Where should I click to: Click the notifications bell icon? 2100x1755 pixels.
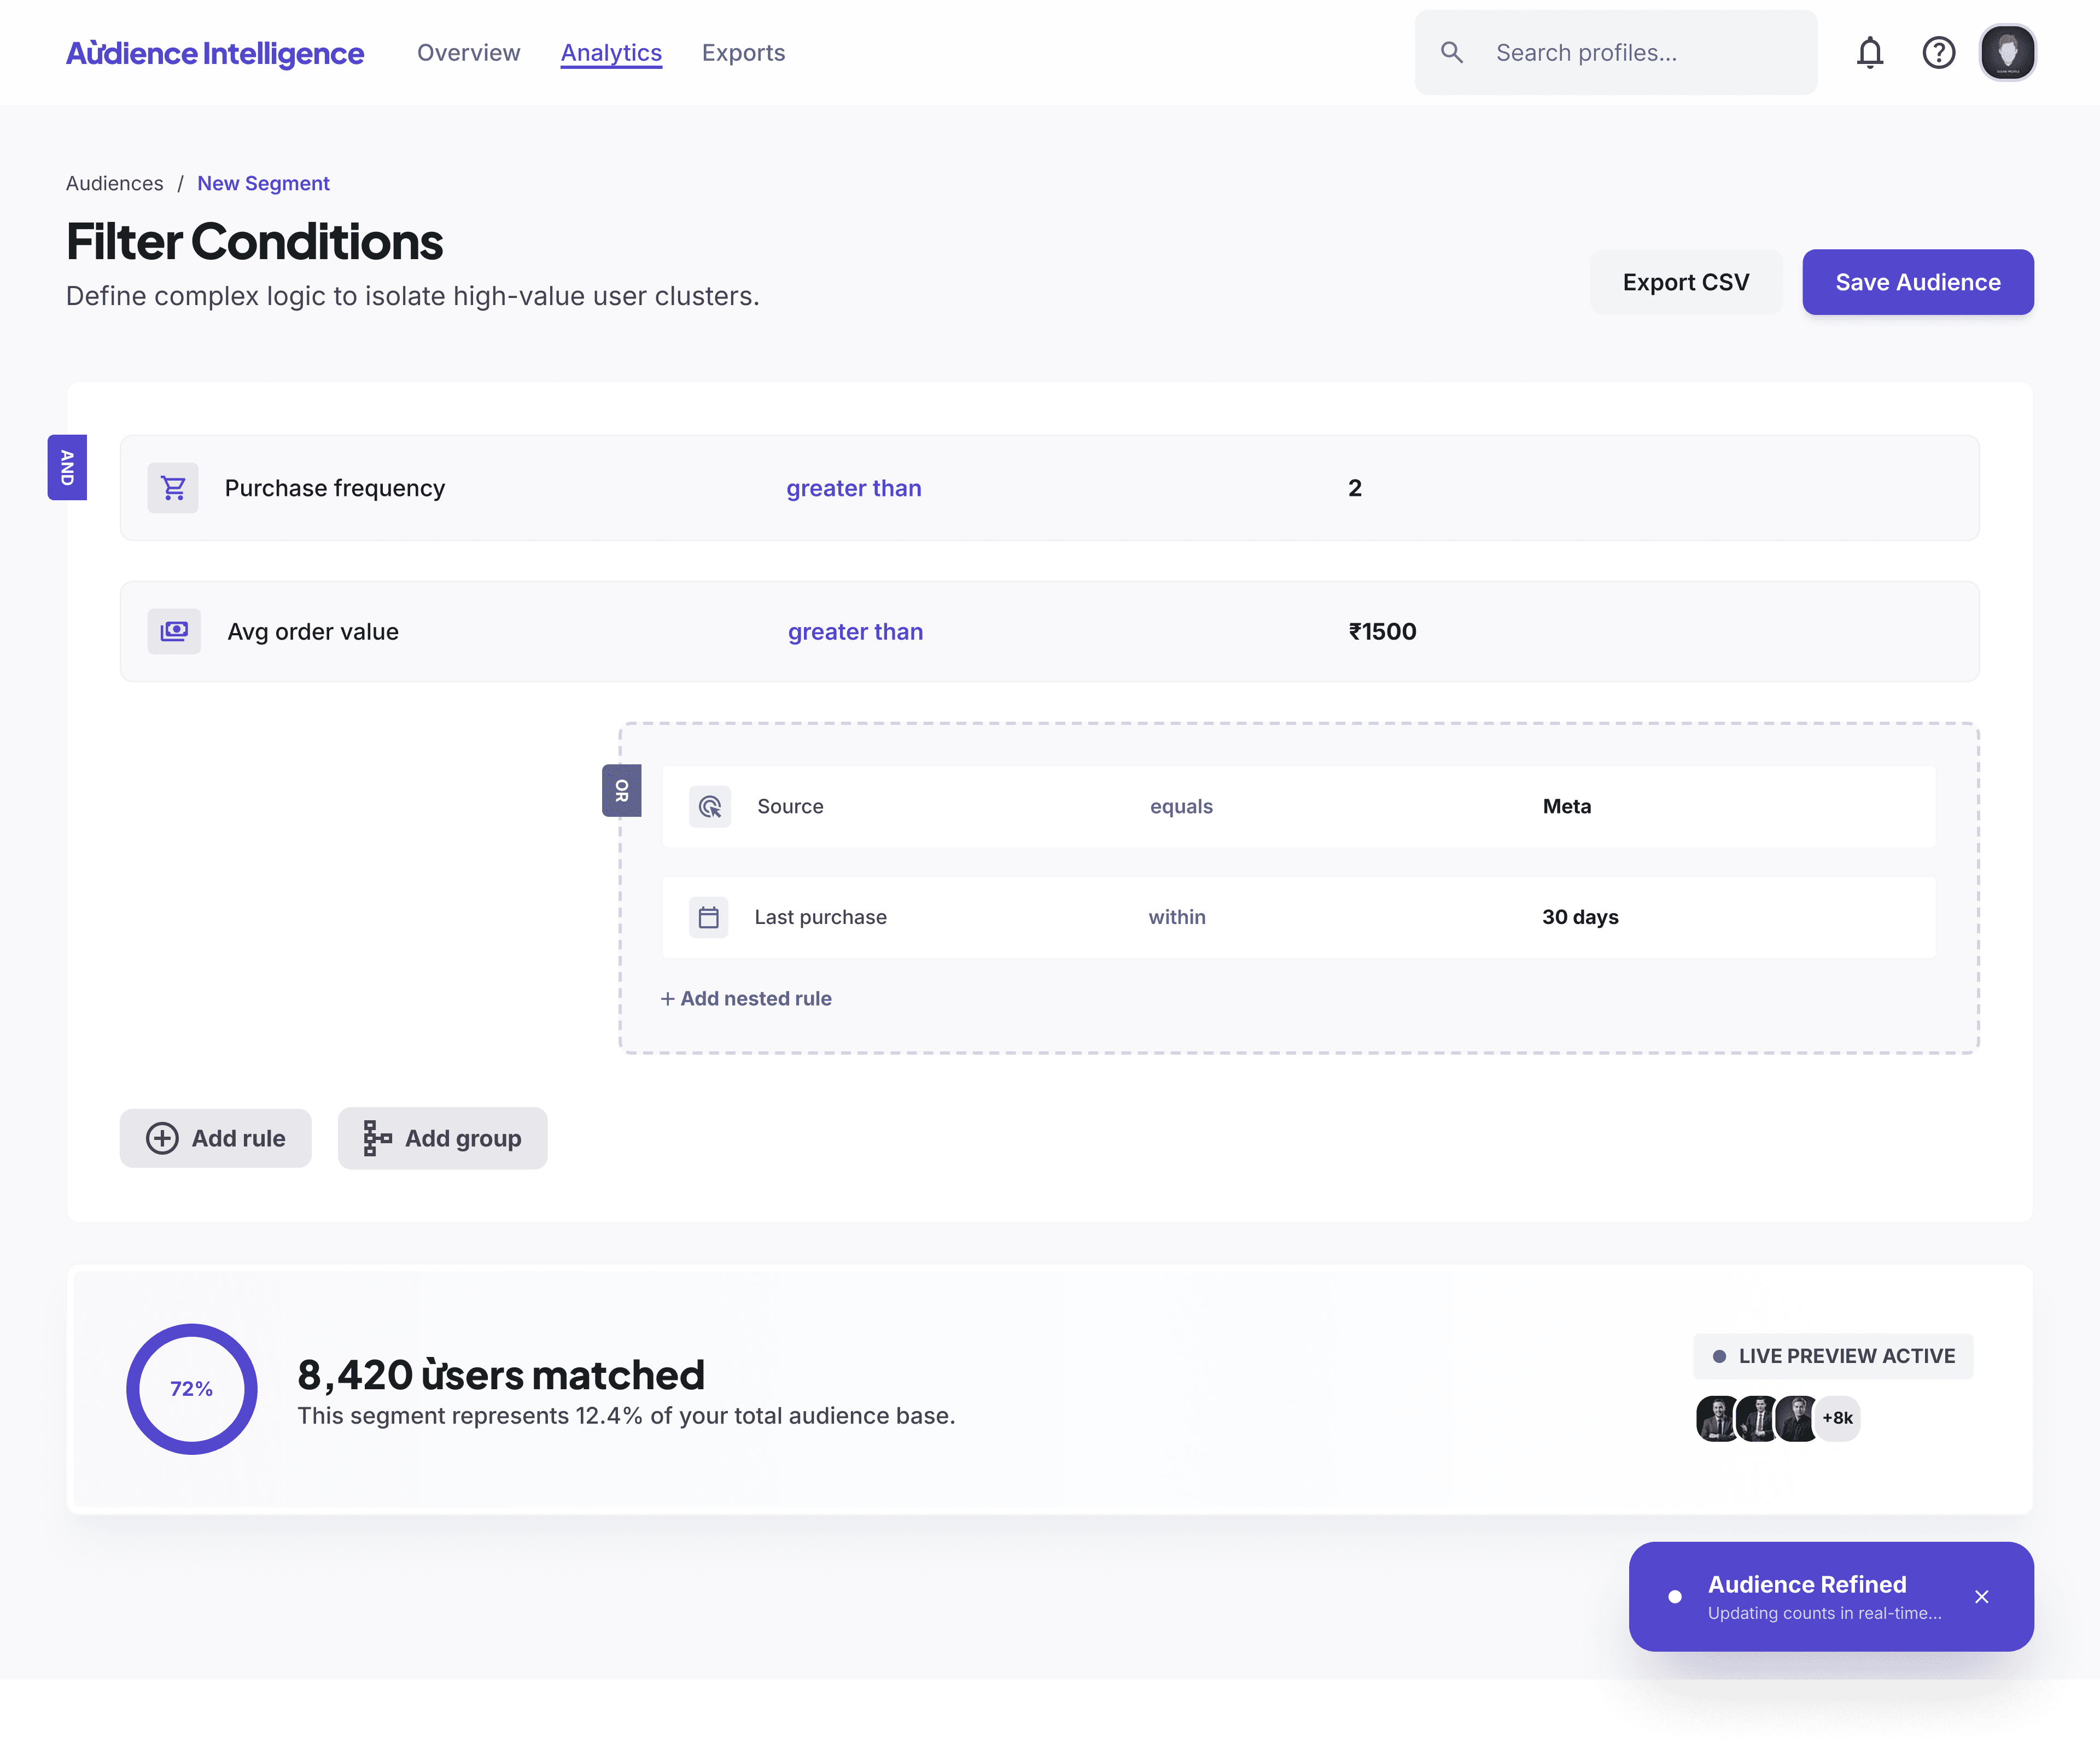tap(1869, 53)
